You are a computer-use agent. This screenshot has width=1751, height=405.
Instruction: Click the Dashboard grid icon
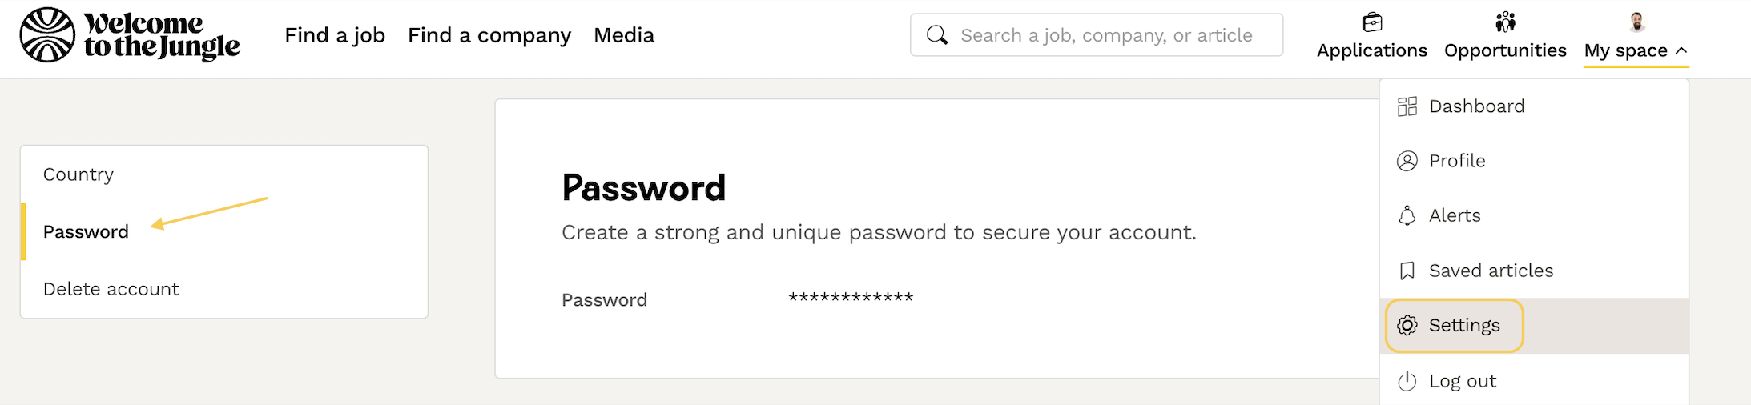(x=1407, y=106)
